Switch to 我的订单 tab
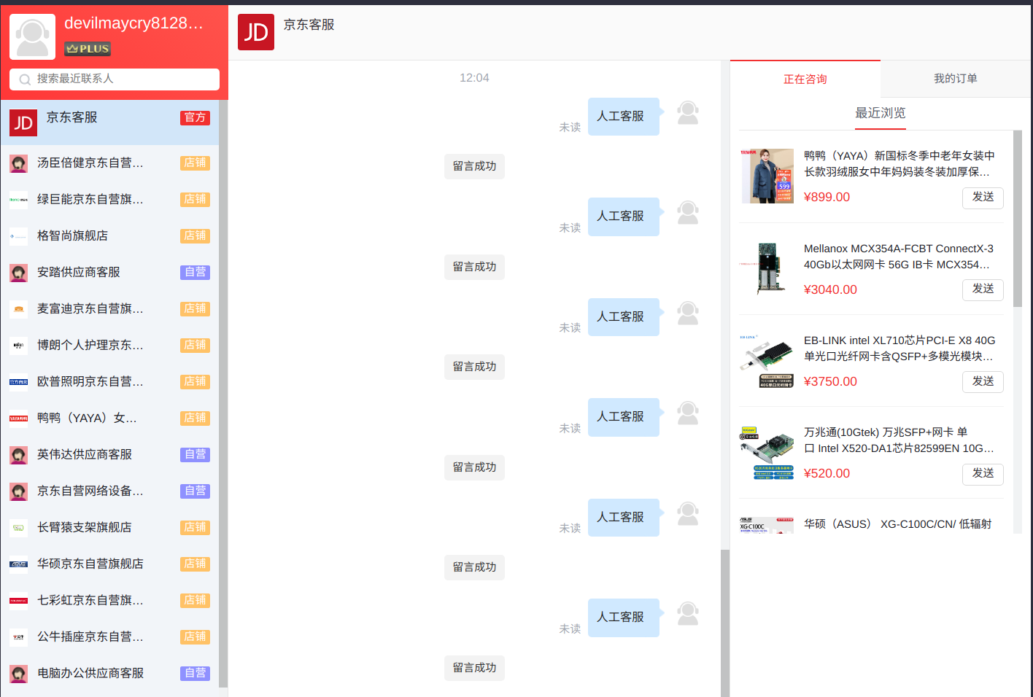 pos(956,79)
